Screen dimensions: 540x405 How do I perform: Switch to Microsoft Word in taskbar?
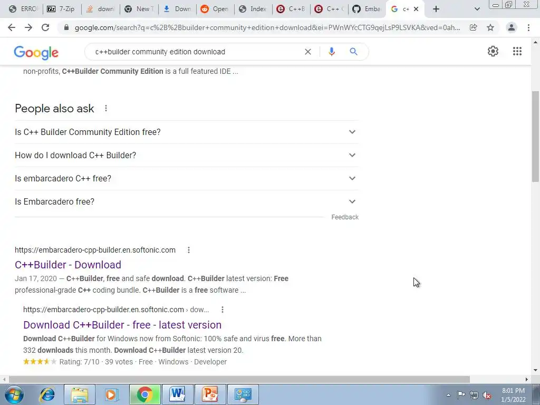tap(177, 394)
